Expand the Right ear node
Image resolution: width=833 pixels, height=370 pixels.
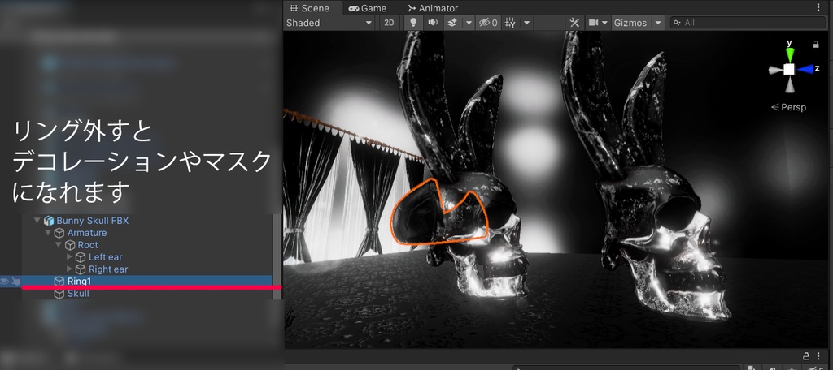(x=70, y=269)
